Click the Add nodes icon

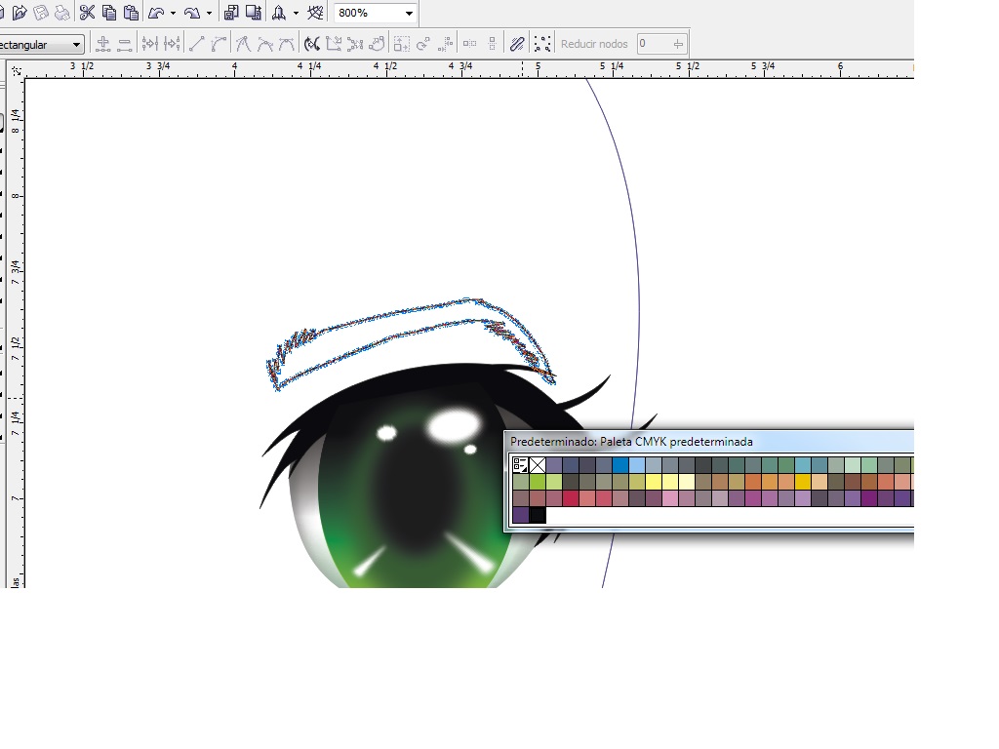click(x=102, y=44)
